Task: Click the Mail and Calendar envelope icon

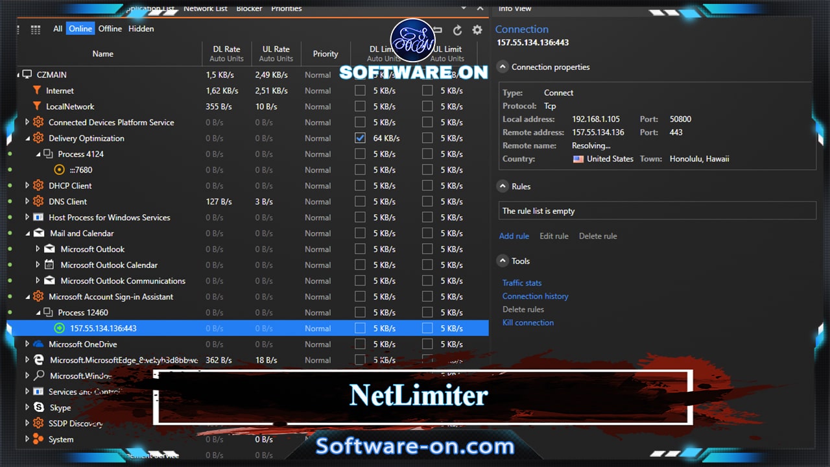Action: (x=39, y=233)
